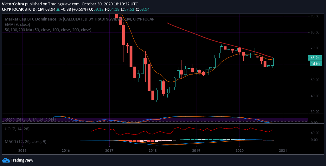Click the 2021 time axis label

coord(283,150)
